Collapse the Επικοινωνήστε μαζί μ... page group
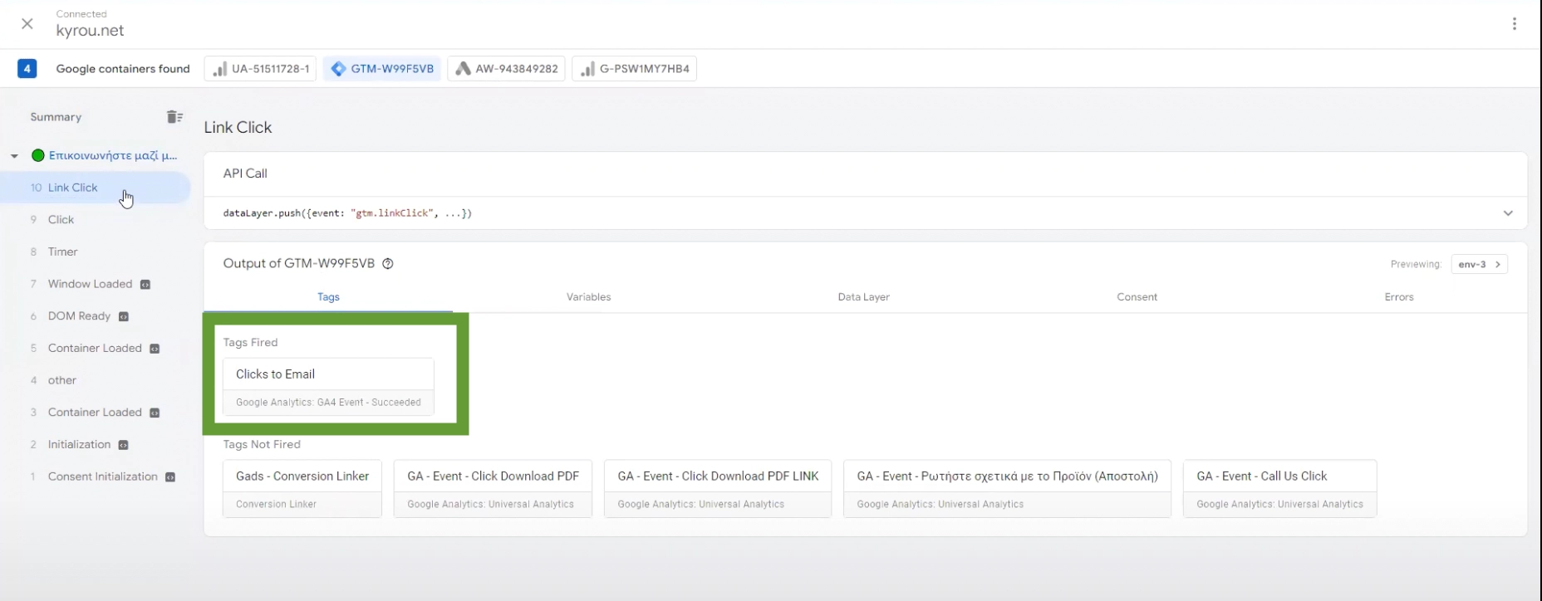Viewport: 1542px width, 601px height. [14, 156]
